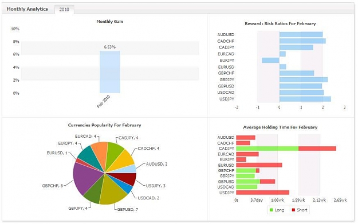Image resolution: width=358 pixels, height=224 pixels.
Task: Click the 1.59wk holding time axis label
Action: 298,200
